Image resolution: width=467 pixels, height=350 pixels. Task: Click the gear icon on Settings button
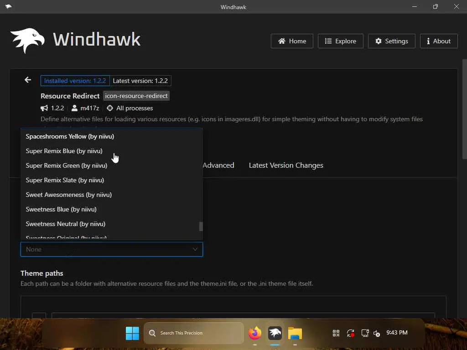tap(378, 41)
